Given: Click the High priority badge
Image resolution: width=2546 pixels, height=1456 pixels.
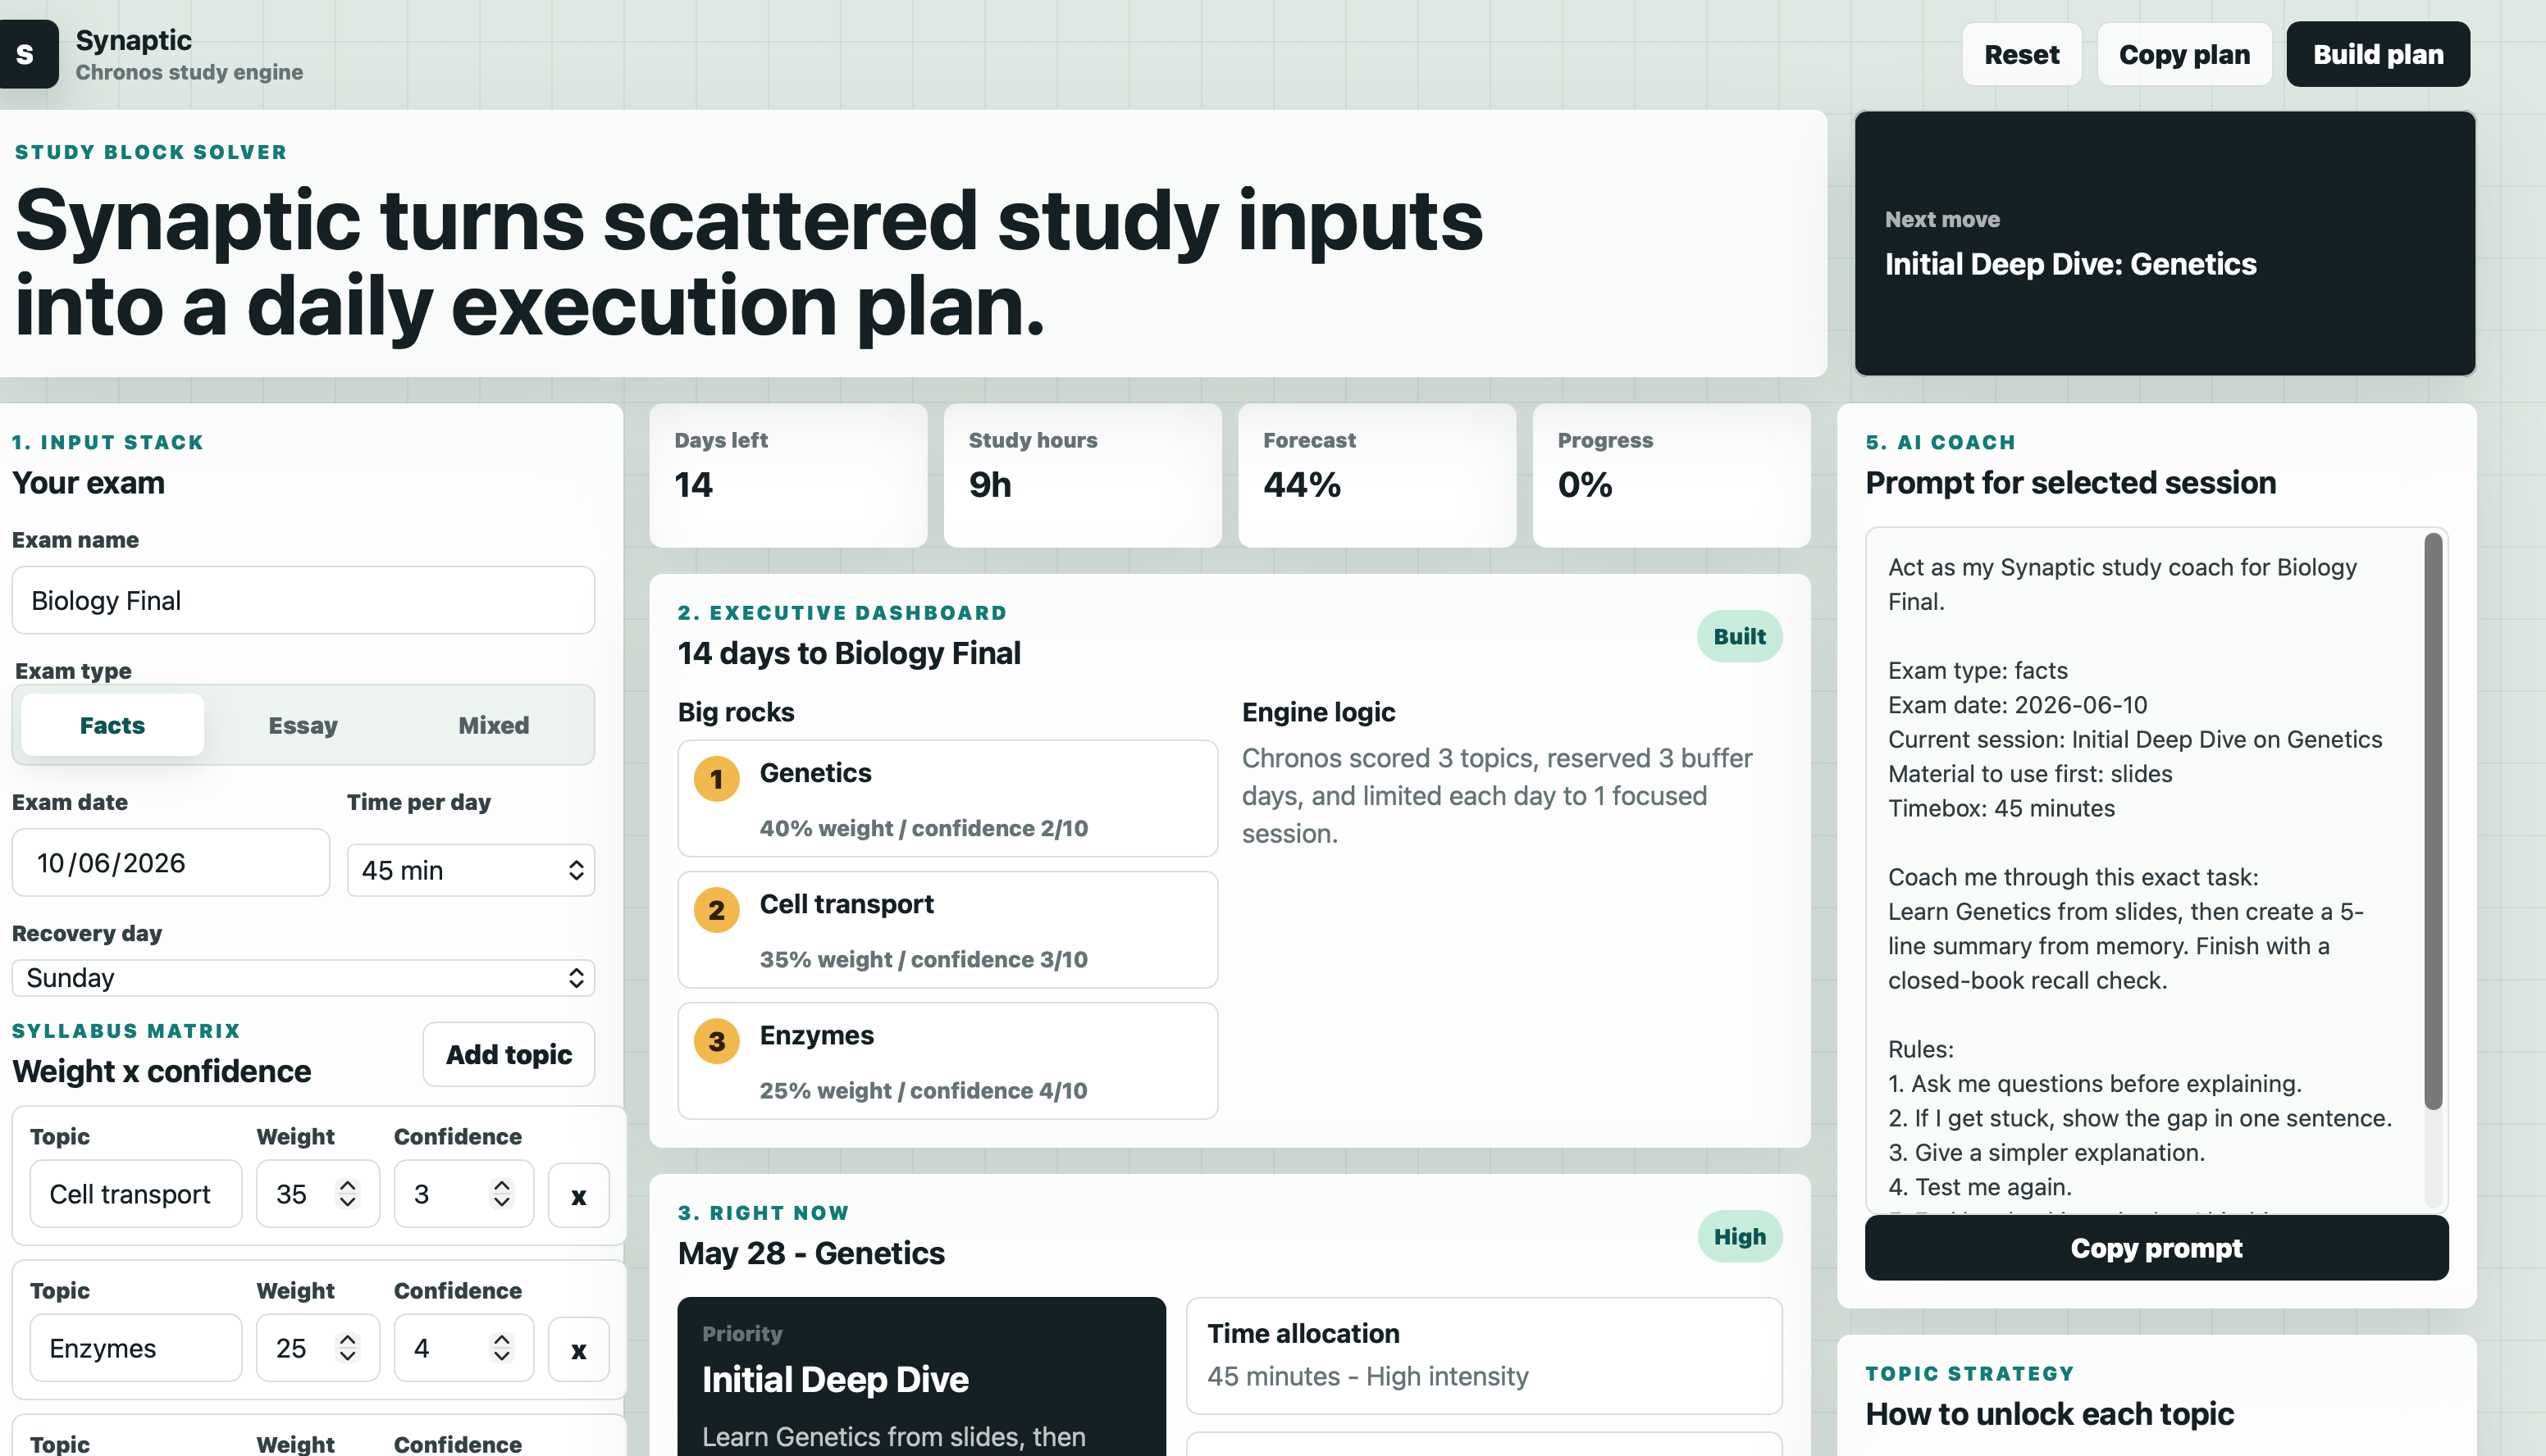Looking at the screenshot, I should (1739, 1236).
